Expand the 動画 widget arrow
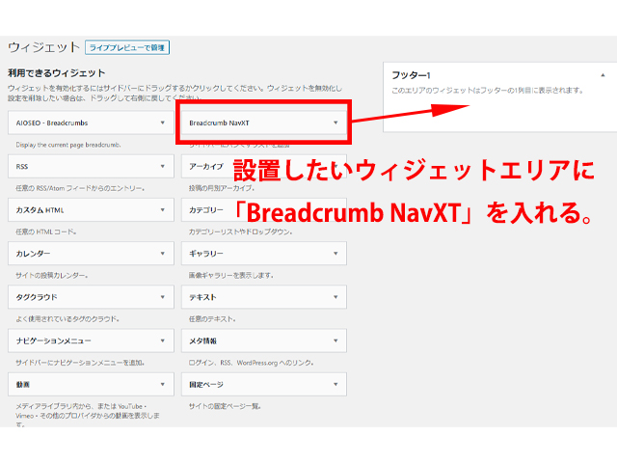The width and height of the screenshot is (617, 463). [163, 385]
